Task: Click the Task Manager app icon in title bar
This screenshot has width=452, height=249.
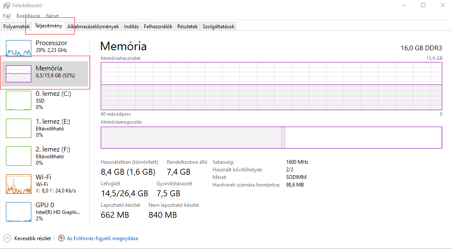Action: [x=7, y=5]
